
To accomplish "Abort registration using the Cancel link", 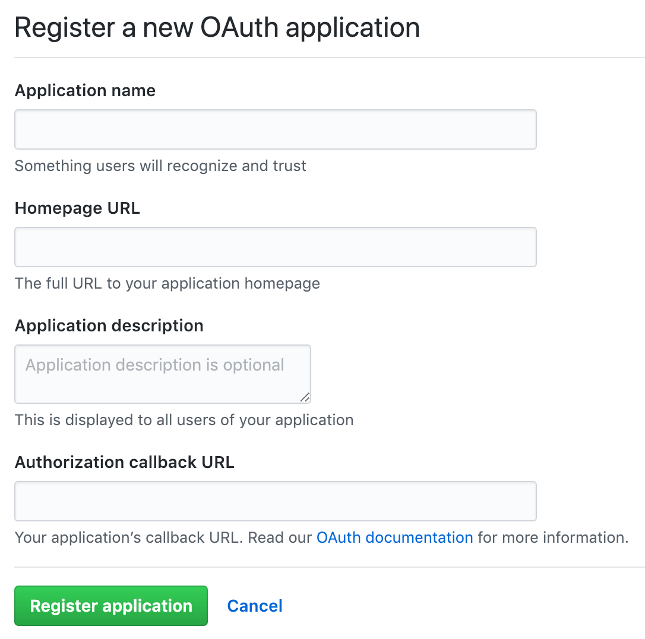I will pyautogui.click(x=254, y=605).
